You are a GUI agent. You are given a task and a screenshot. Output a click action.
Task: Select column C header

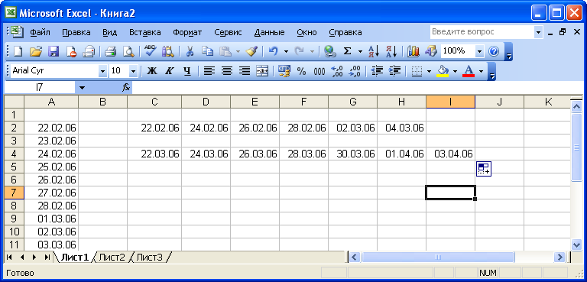click(154, 102)
